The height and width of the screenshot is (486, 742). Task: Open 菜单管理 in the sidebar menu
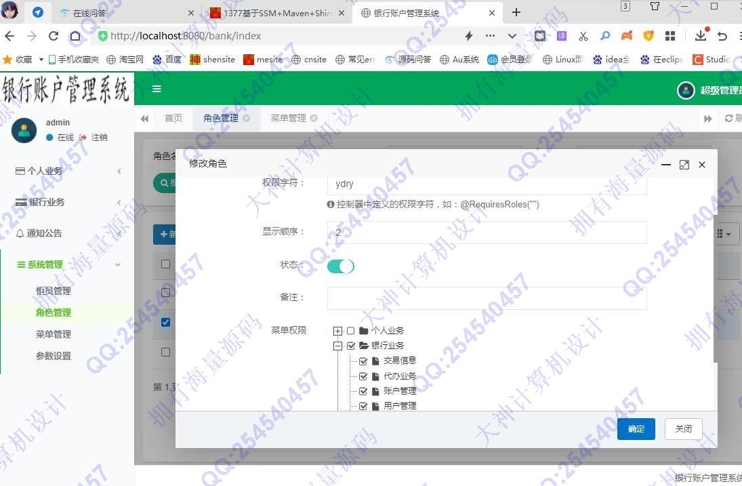coord(54,335)
